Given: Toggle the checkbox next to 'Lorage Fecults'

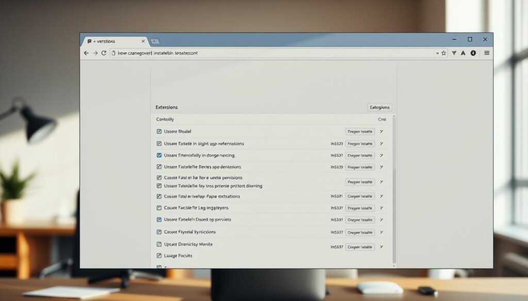Looking at the screenshot, I should [159, 255].
